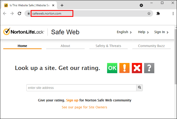Open the Safety & Threats tab

[108, 46]
